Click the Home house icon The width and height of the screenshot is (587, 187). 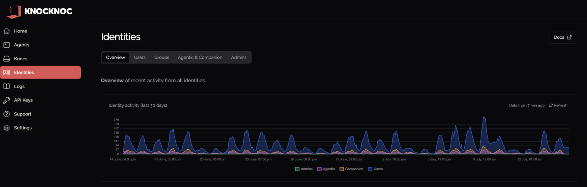[x=7, y=31]
